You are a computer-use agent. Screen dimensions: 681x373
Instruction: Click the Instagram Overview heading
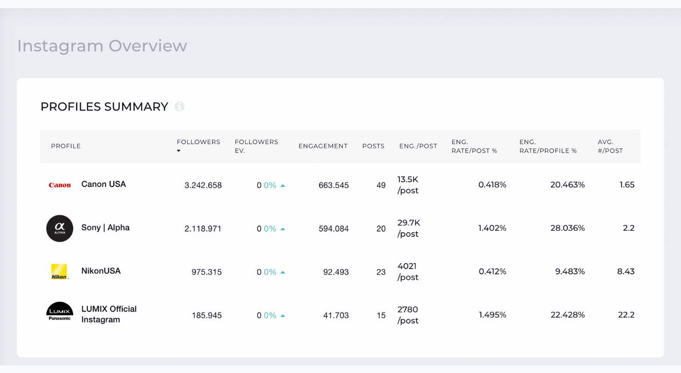click(x=102, y=46)
